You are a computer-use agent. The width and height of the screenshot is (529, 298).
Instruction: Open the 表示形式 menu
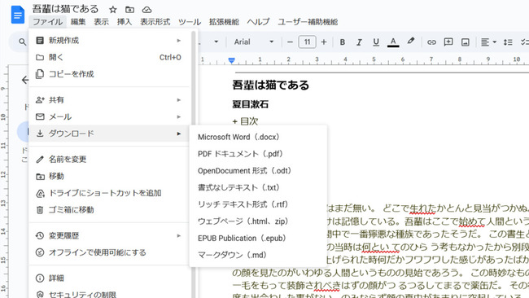click(x=155, y=22)
